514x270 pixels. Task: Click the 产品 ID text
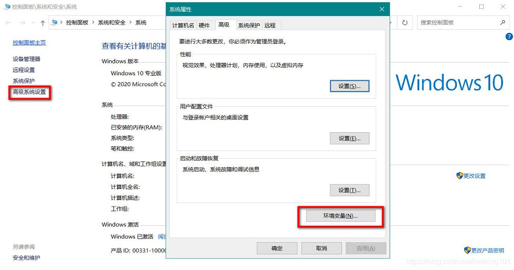point(139,250)
